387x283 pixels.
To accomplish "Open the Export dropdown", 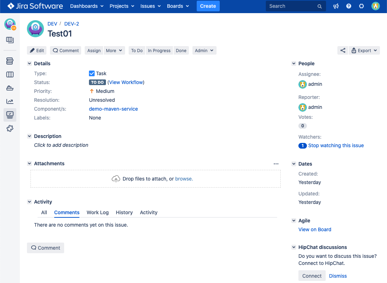I will point(364,51).
